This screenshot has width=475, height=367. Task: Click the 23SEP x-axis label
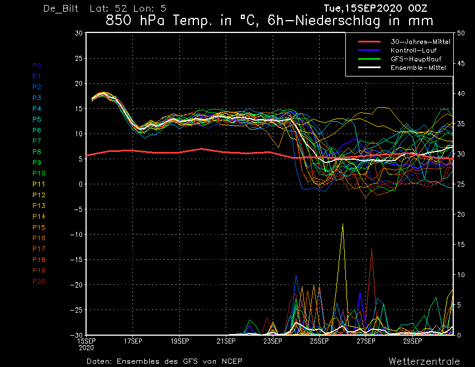pos(273,341)
